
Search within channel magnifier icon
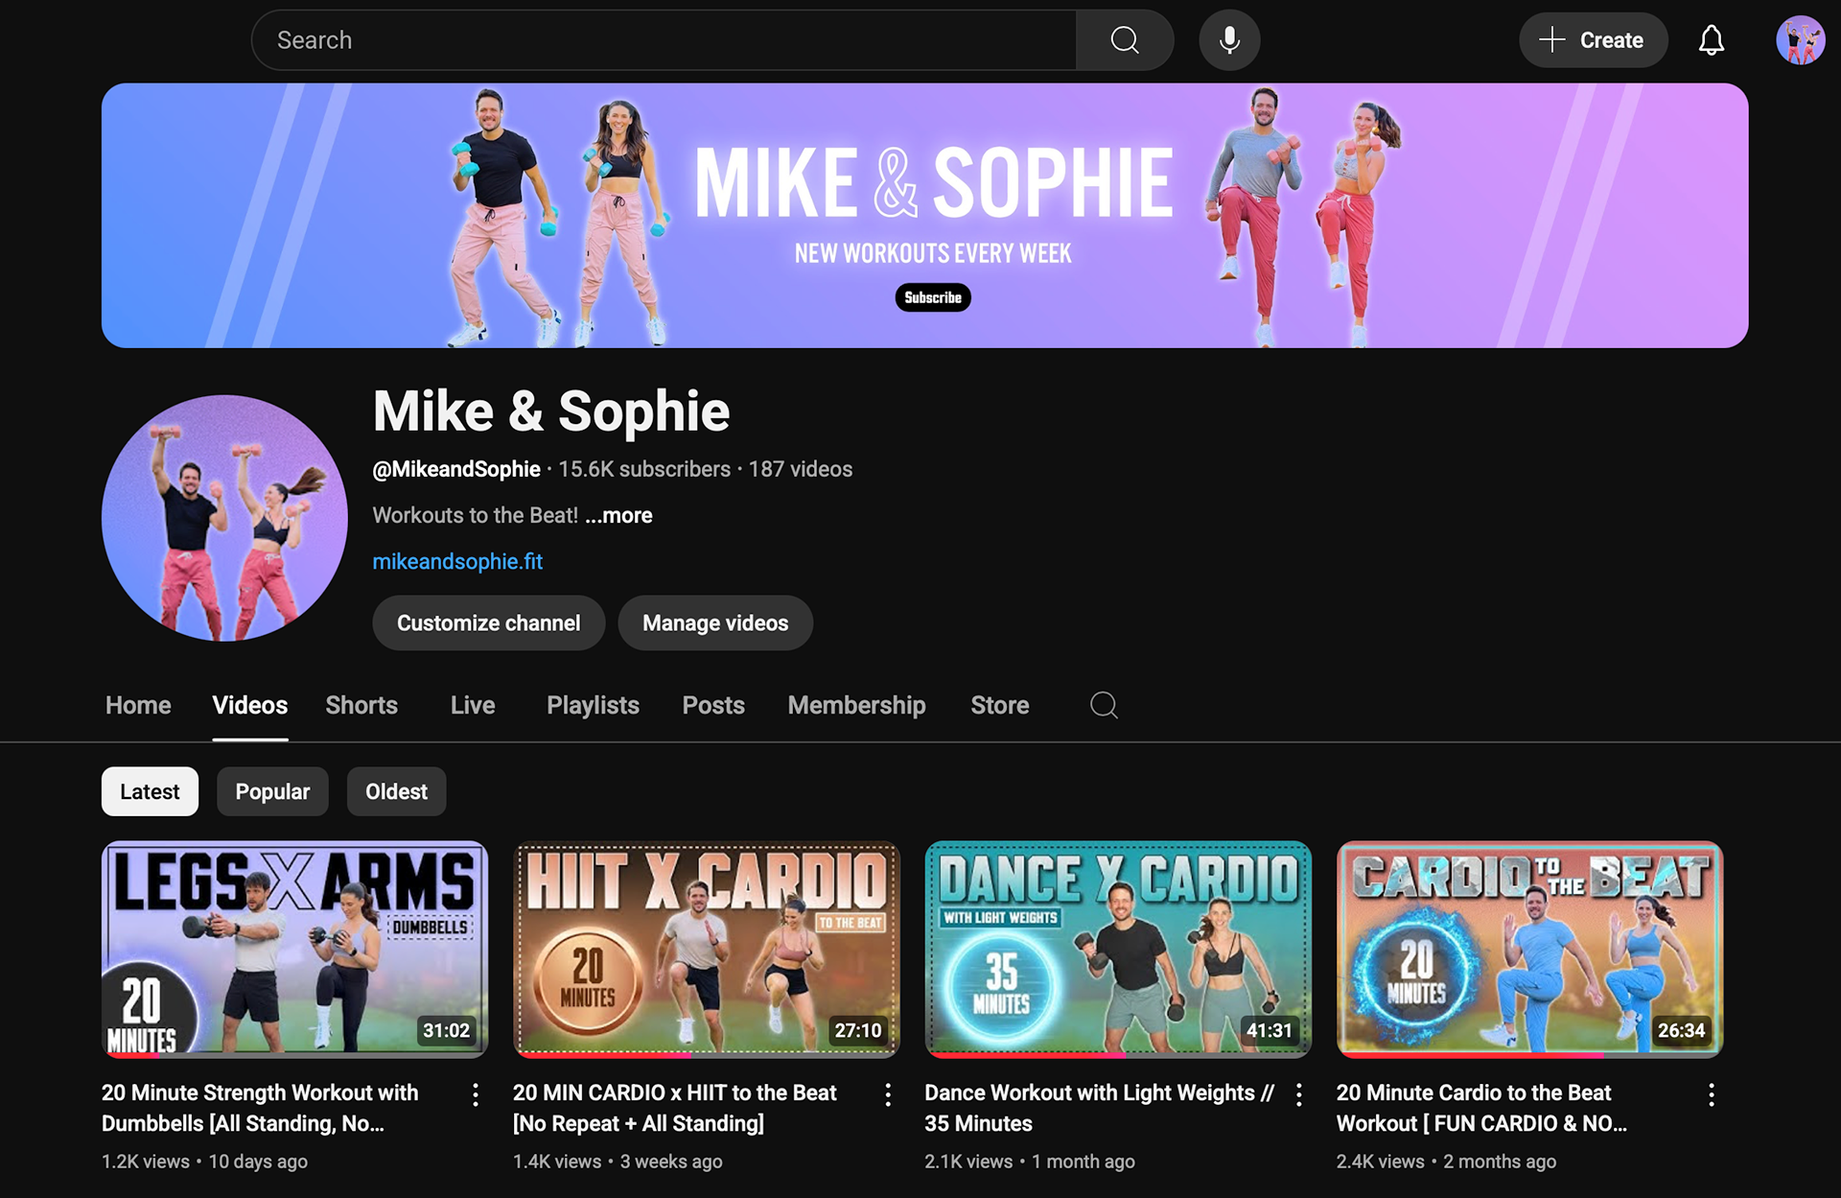point(1104,705)
